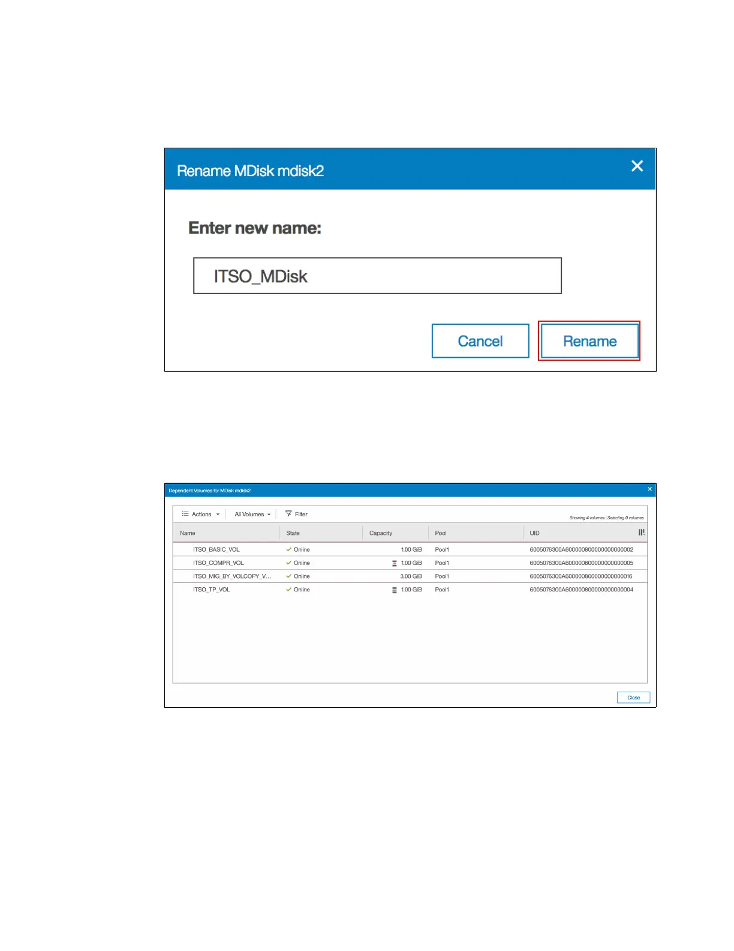Close the Rename MDisk mdisk2 dialog
The image size is (734, 951).
637,166
